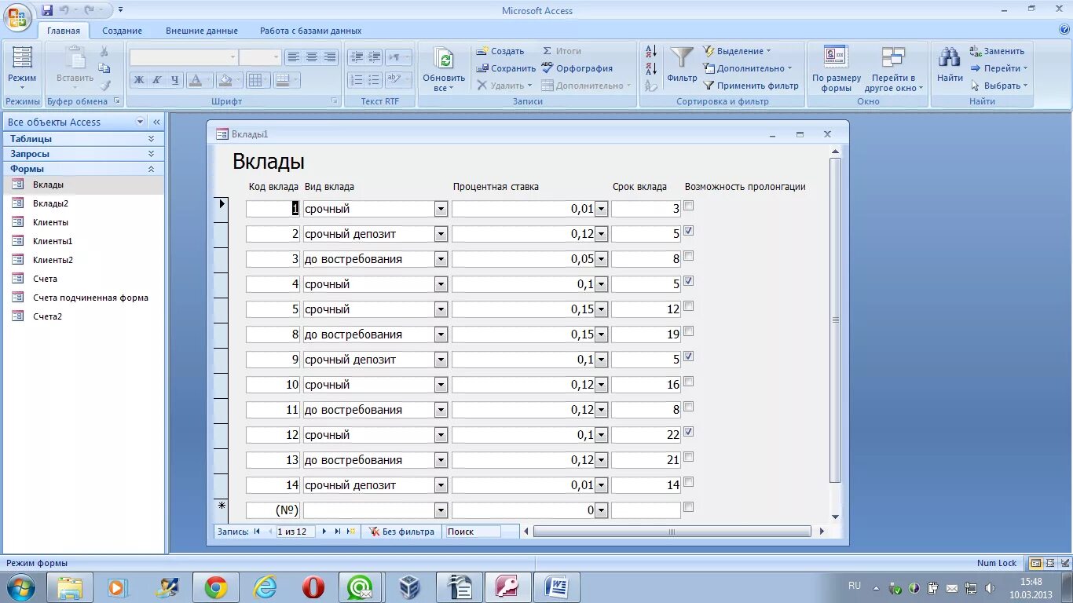Open Счета подчиненная форма item
The width and height of the screenshot is (1073, 603).
(x=90, y=298)
